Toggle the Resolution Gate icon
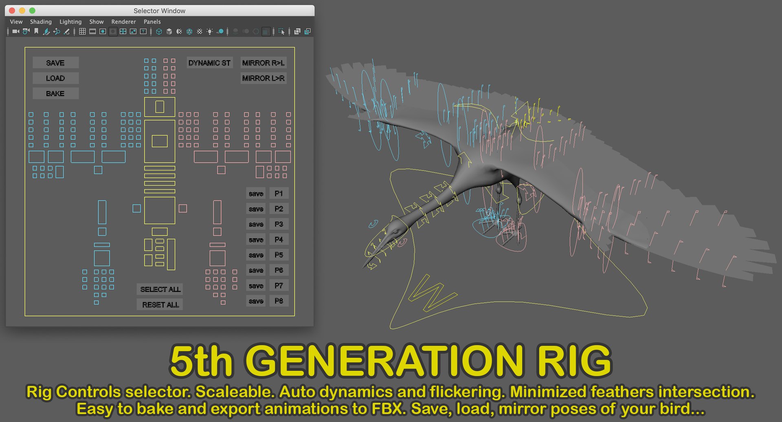 (x=103, y=31)
